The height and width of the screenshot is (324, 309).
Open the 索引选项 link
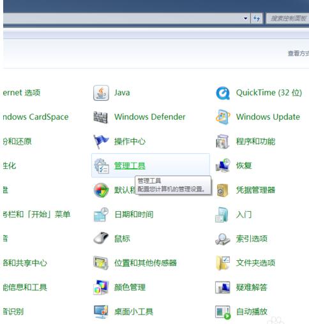tap(252, 239)
